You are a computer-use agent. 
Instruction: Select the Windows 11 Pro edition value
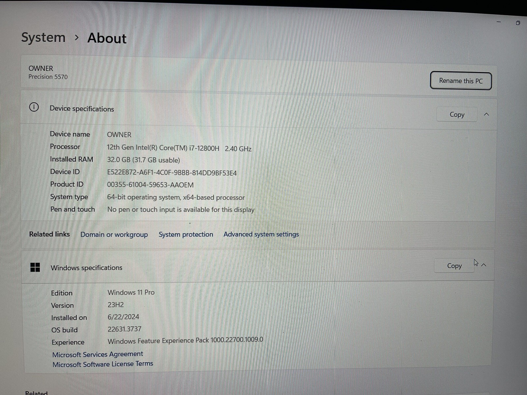(131, 292)
